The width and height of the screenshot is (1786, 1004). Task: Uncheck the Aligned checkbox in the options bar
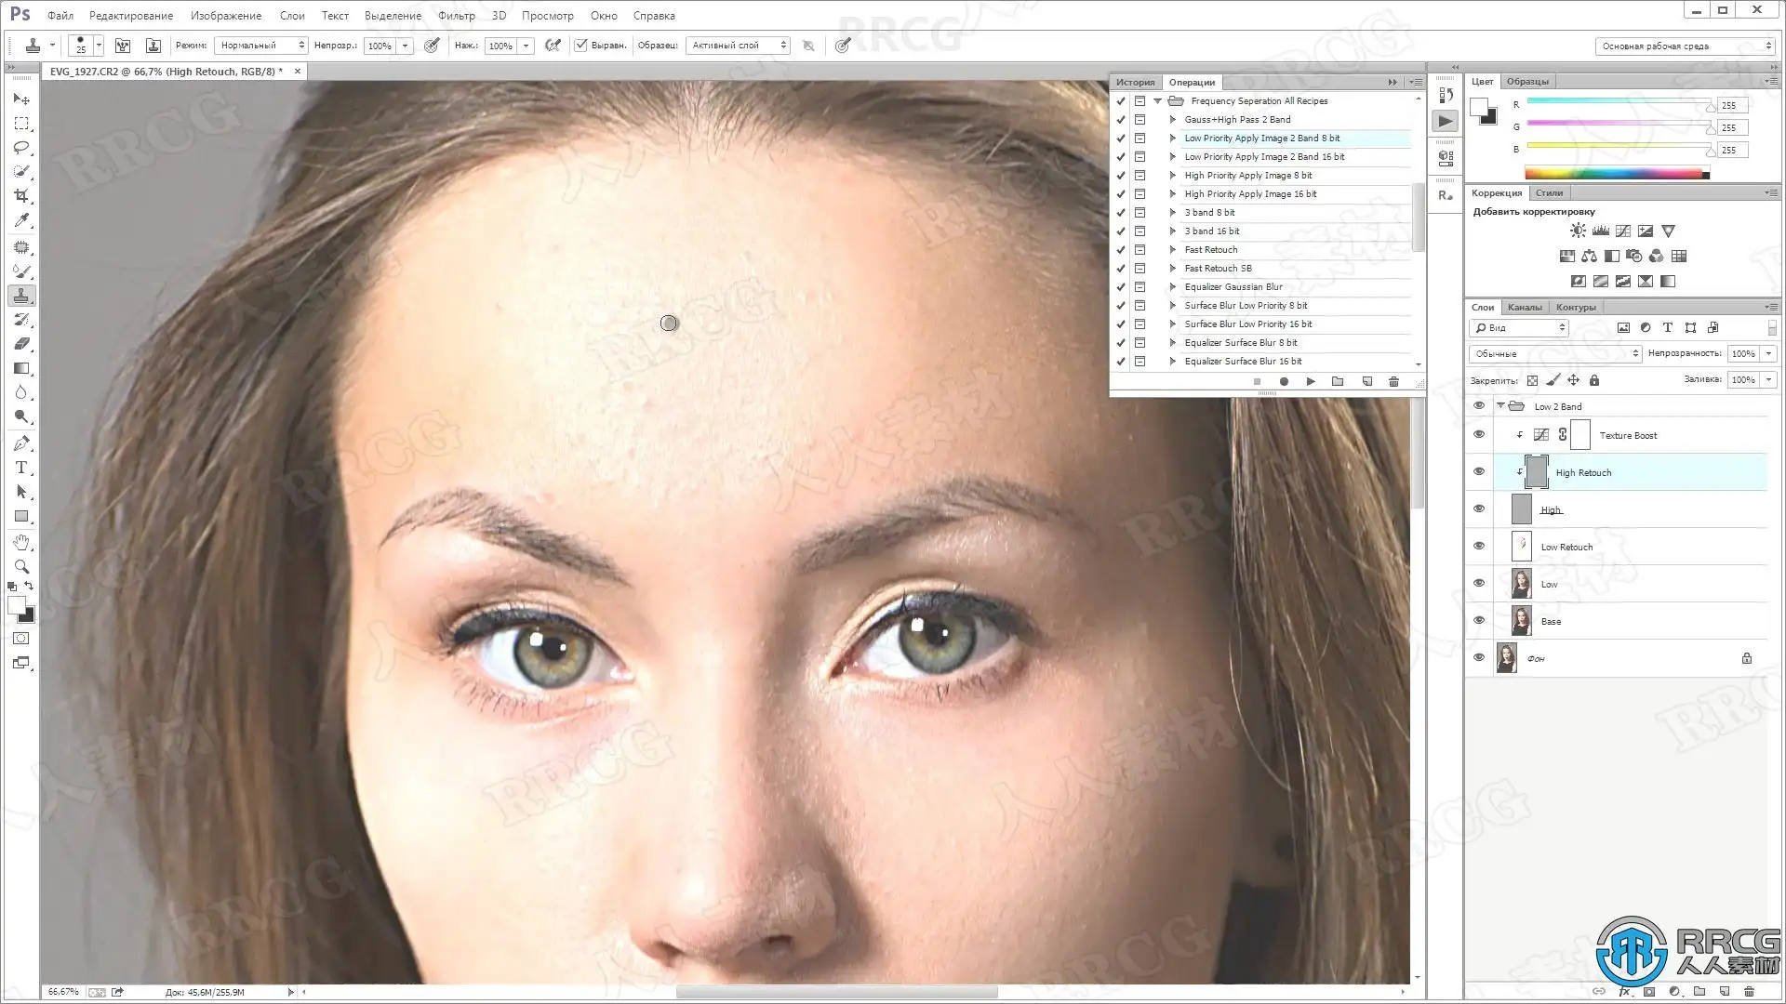[581, 45]
